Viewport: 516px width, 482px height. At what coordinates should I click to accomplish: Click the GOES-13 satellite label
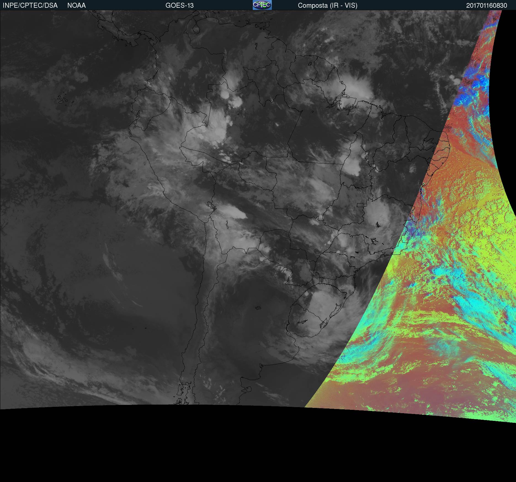179,6
